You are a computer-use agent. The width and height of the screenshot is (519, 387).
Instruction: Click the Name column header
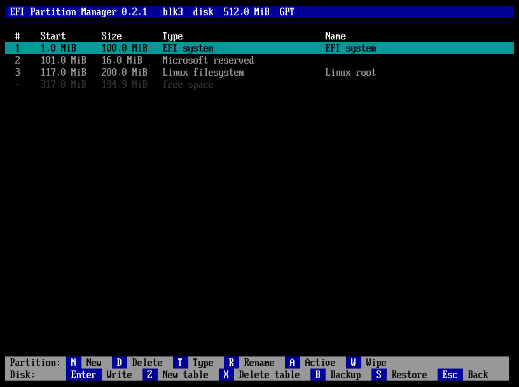tap(336, 36)
